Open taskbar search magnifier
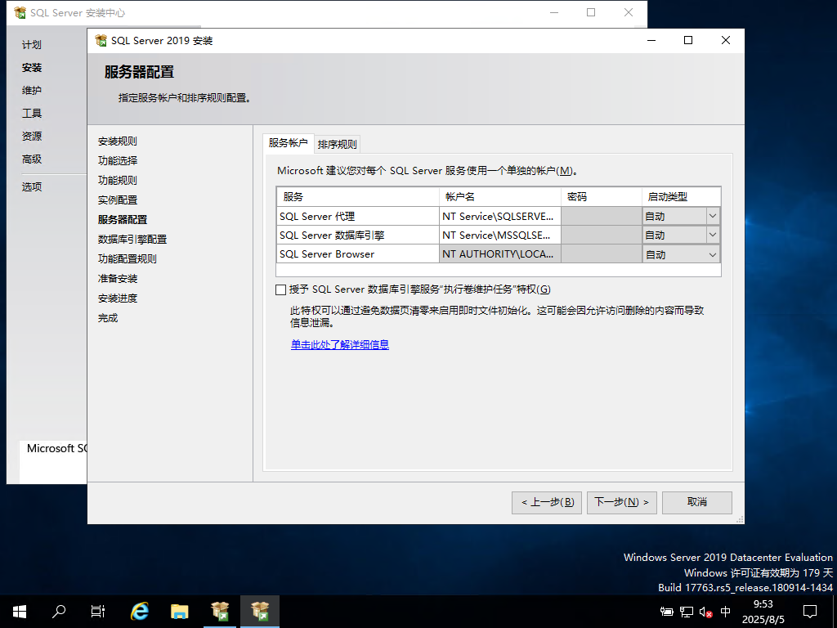The width and height of the screenshot is (837, 628). pos(59,612)
